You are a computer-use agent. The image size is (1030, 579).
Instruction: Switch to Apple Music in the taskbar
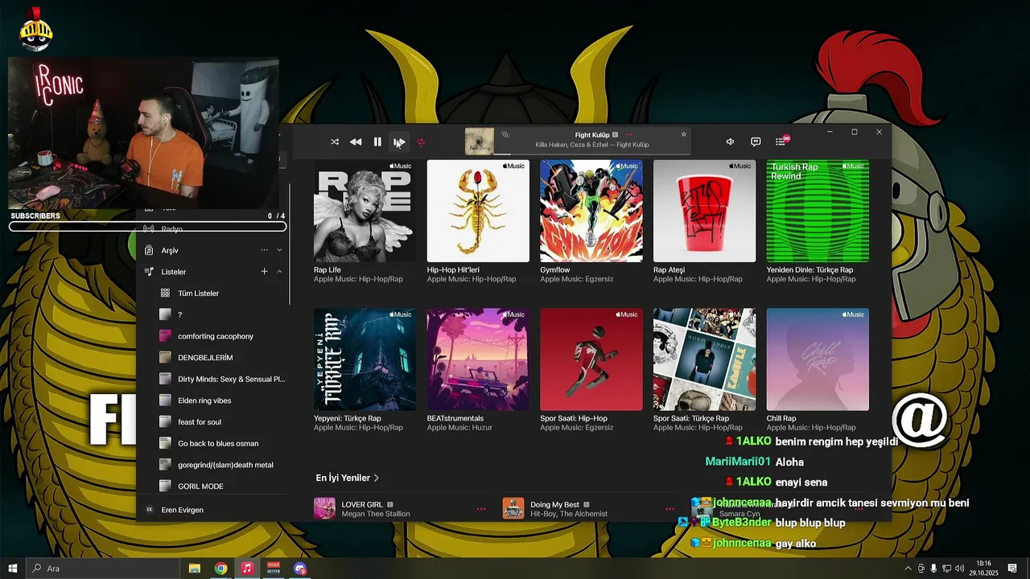247,569
